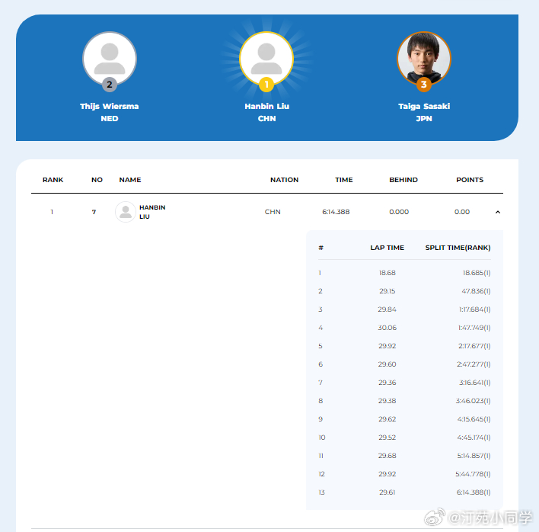Screen dimensions: 539x532
Task: Click the NAME column header
Action: coord(130,180)
